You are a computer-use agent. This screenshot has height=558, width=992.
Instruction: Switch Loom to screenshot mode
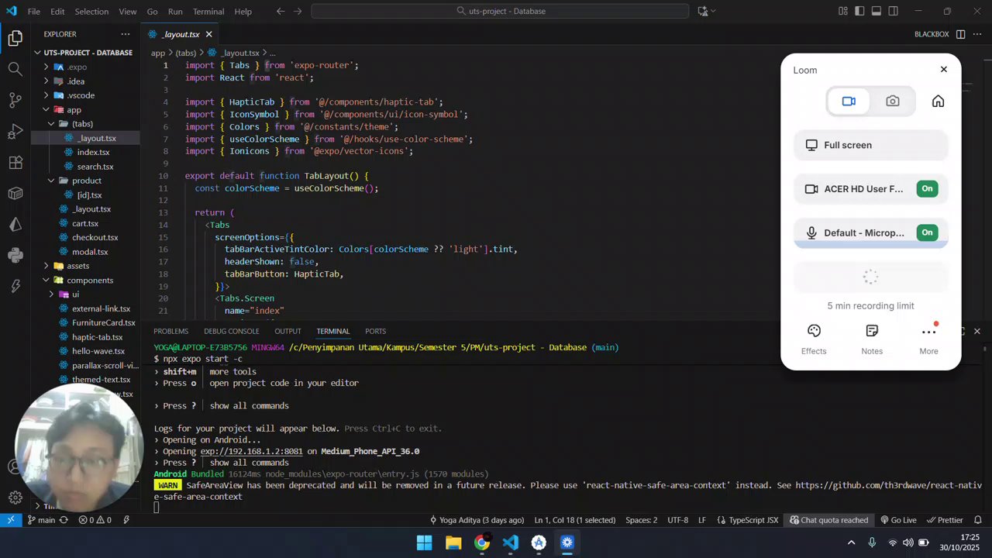893,102
